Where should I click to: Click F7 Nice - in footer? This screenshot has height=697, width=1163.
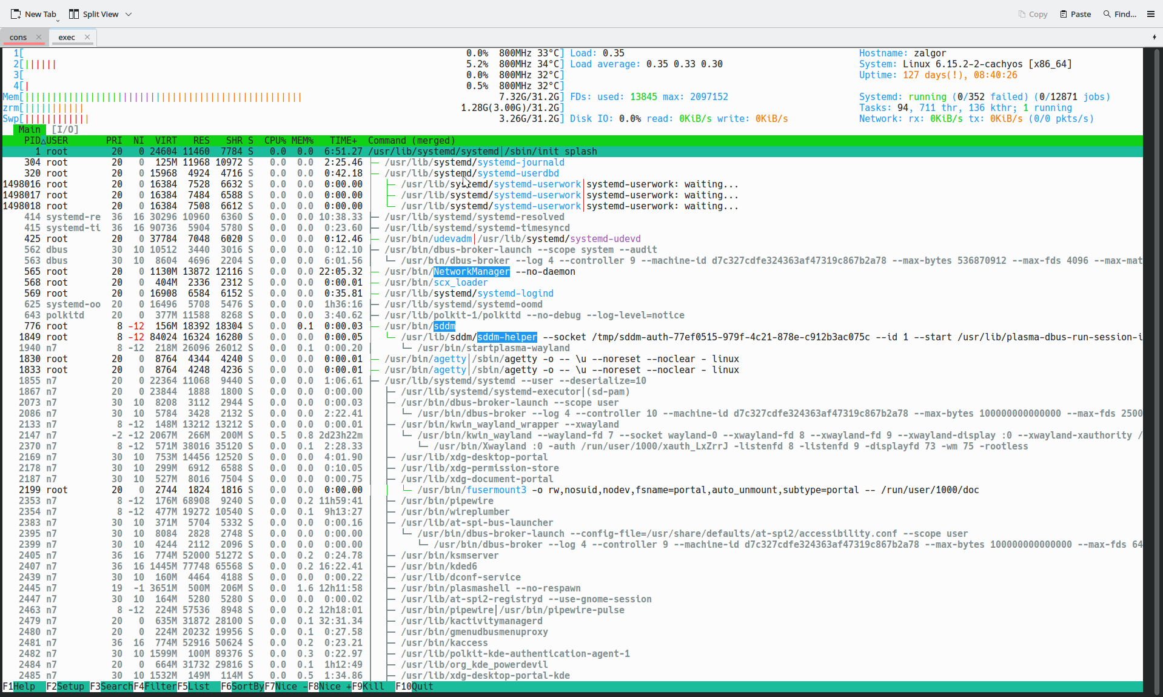click(286, 687)
